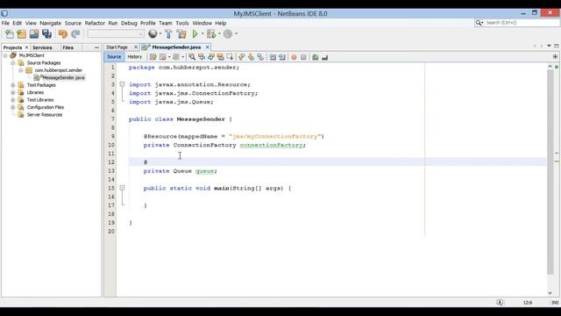The height and width of the screenshot is (316, 561).
Task: Go to Previous Bookmark icon
Action: 242,57
